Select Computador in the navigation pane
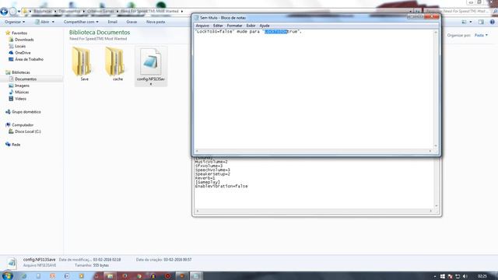Screen dimensions: 498x280 point(23,125)
